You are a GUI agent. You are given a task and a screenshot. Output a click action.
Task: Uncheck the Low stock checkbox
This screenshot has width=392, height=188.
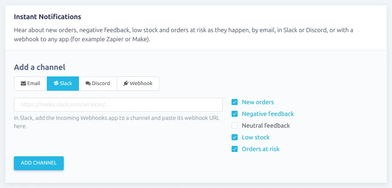point(235,138)
